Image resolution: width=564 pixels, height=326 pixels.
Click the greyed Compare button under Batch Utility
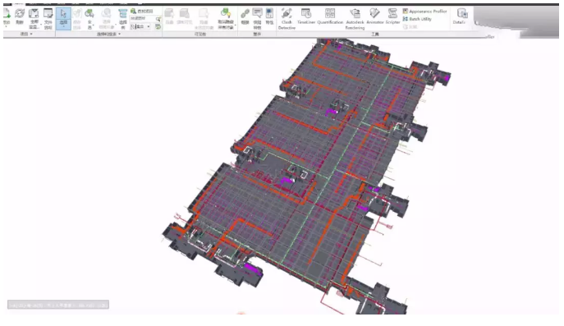point(410,26)
